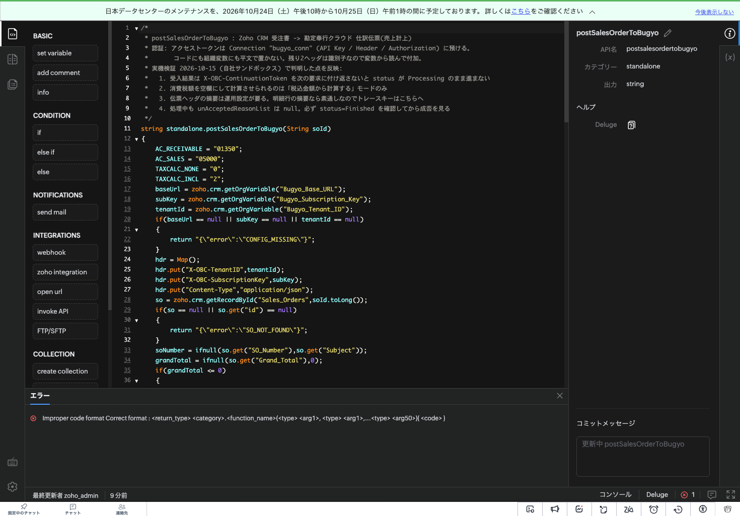Image resolution: width=740 pixels, height=516 pixels.
Task: Open the screen recording icon in bottom bar
Action: (x=530, y=509)
